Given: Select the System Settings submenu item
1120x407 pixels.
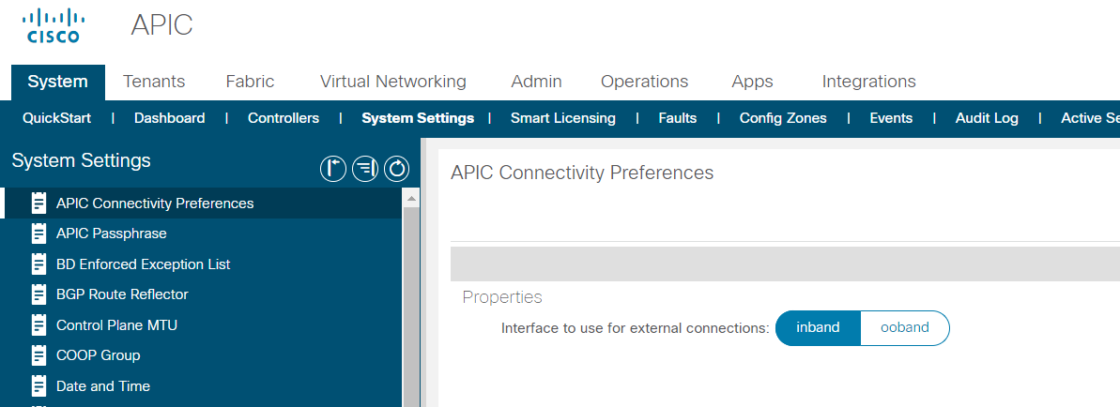Looking at the screenshot, I should point(418,118).
